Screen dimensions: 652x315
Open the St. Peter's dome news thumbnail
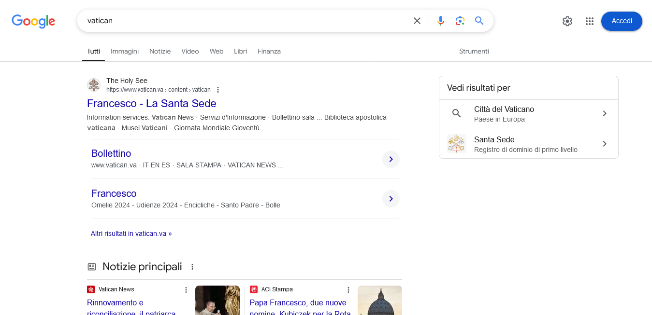379,300
